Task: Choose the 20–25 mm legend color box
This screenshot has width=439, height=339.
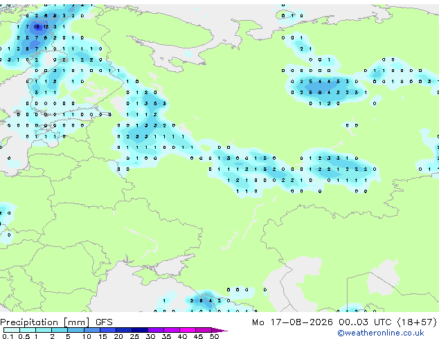Action: coord(124,330)
